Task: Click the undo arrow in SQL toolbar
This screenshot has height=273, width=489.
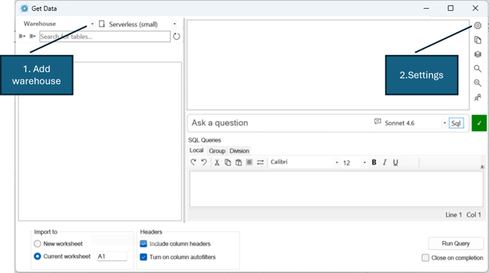Action: click(x=204, y=162)
